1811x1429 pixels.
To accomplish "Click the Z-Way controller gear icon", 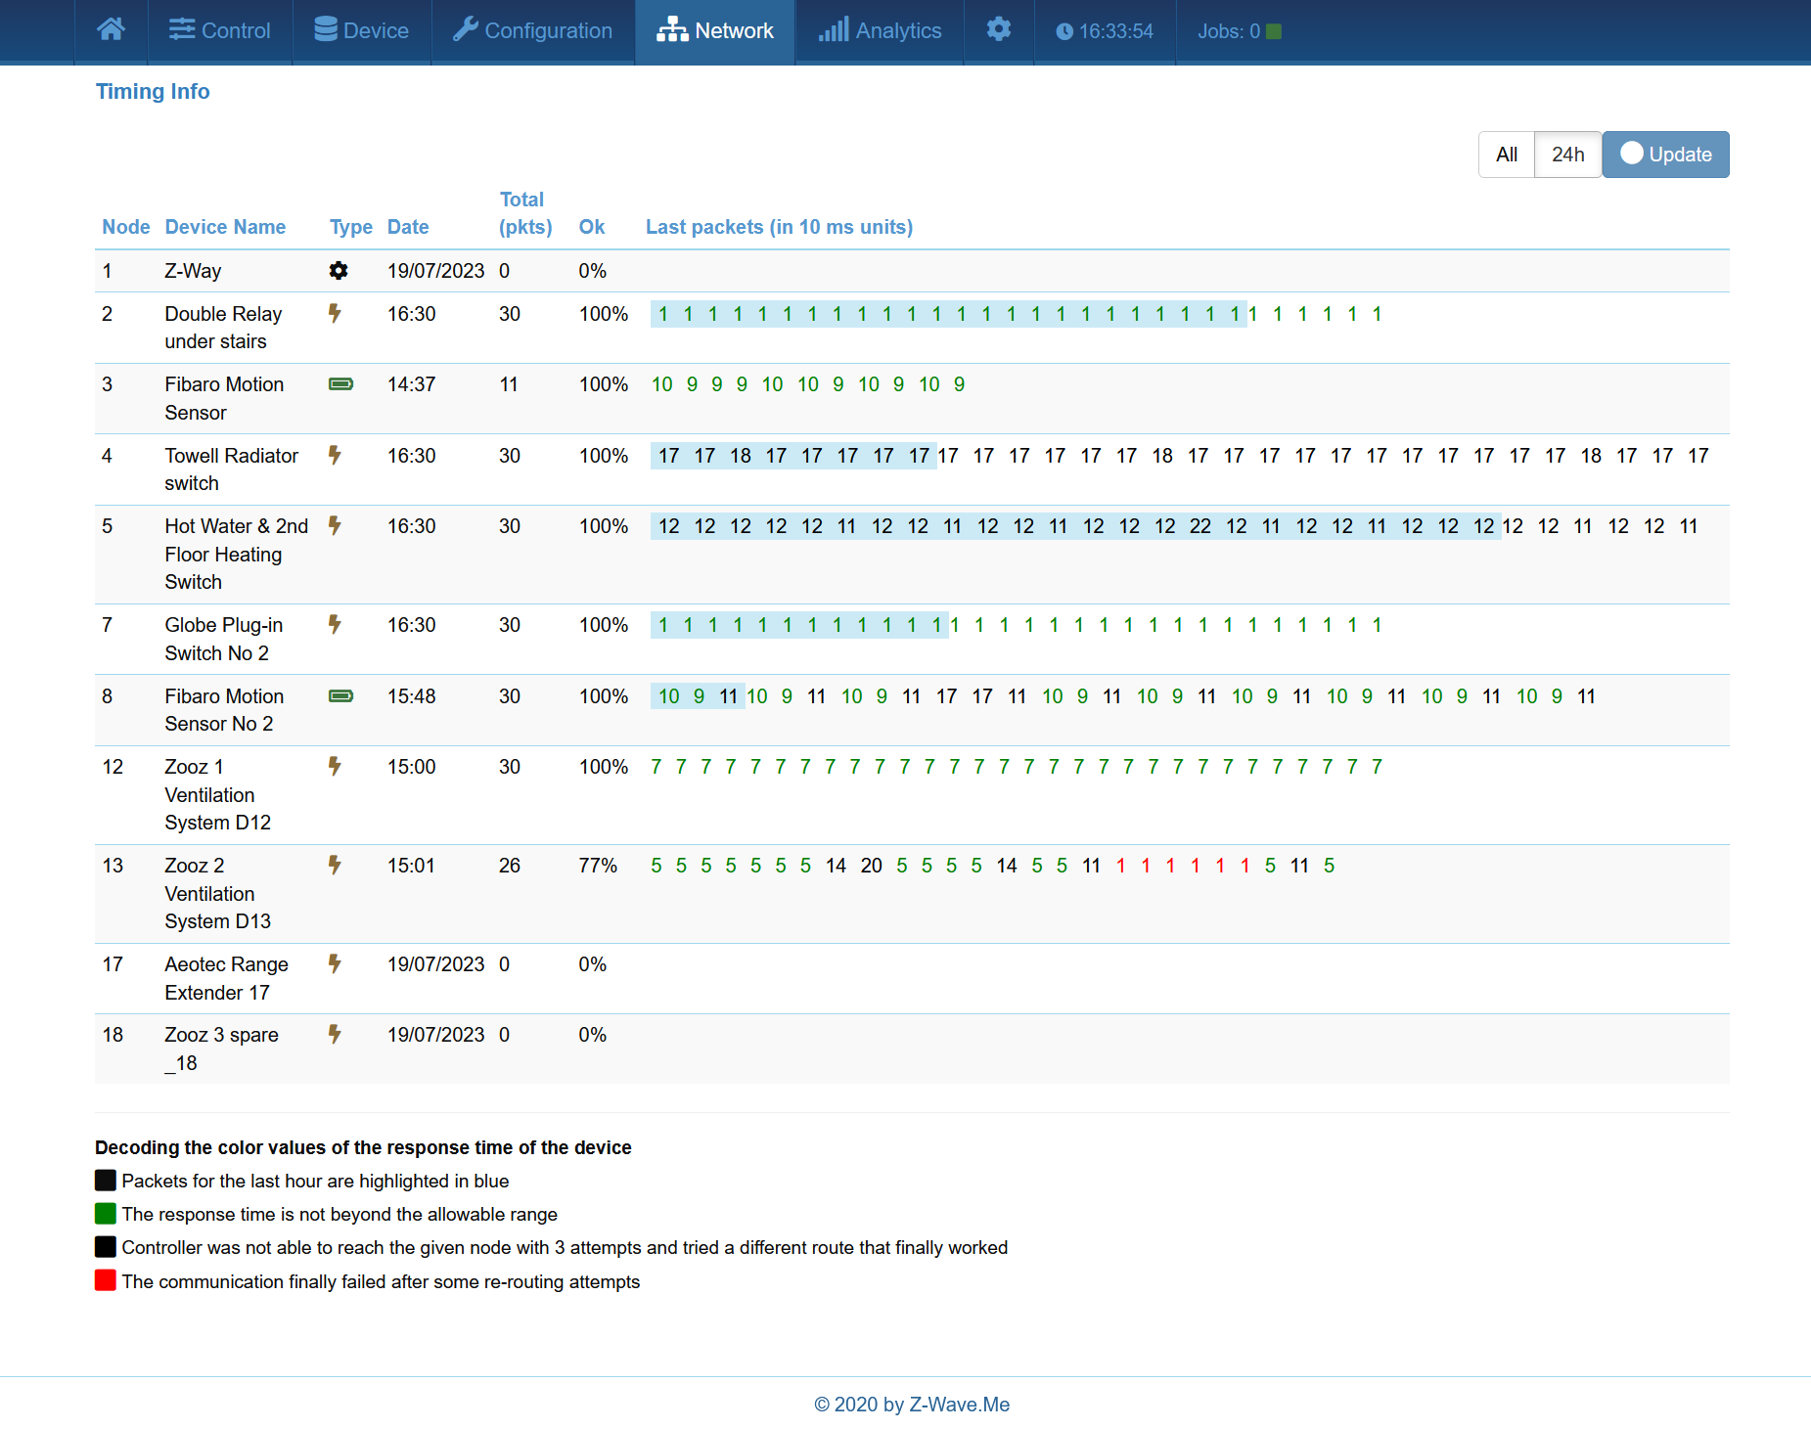I will pos(339,271).
